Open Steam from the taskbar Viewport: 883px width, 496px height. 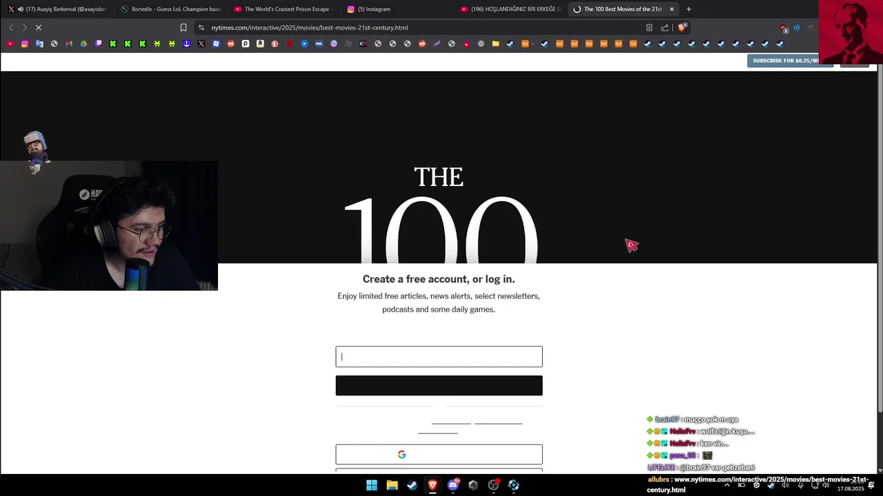(x=412, y=485)
